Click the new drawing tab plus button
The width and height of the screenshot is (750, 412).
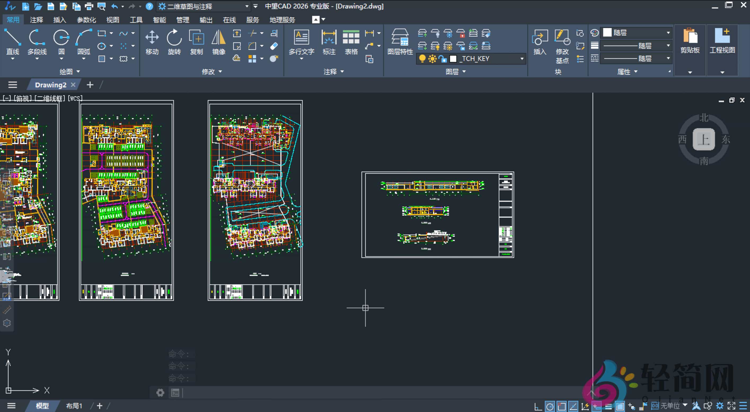tap(90, 85)
